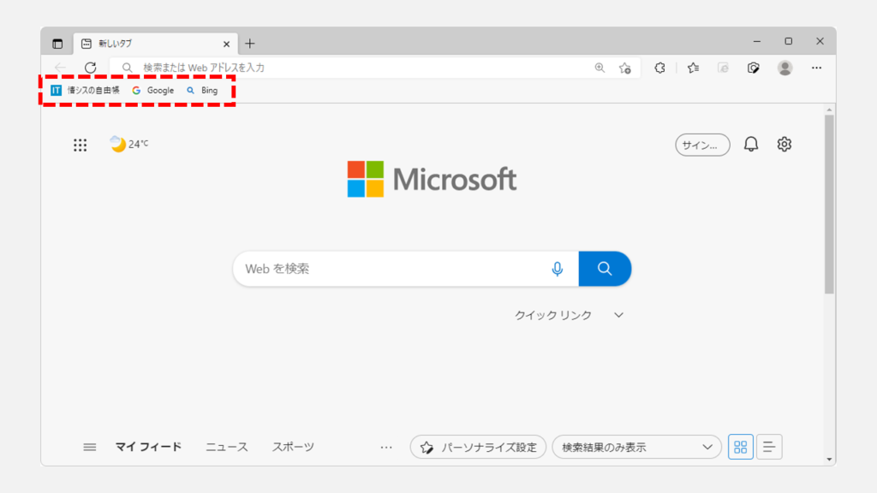Refresh the page with reload icon
The height and width of the screenshot is (493, 877).
[91, 68]
